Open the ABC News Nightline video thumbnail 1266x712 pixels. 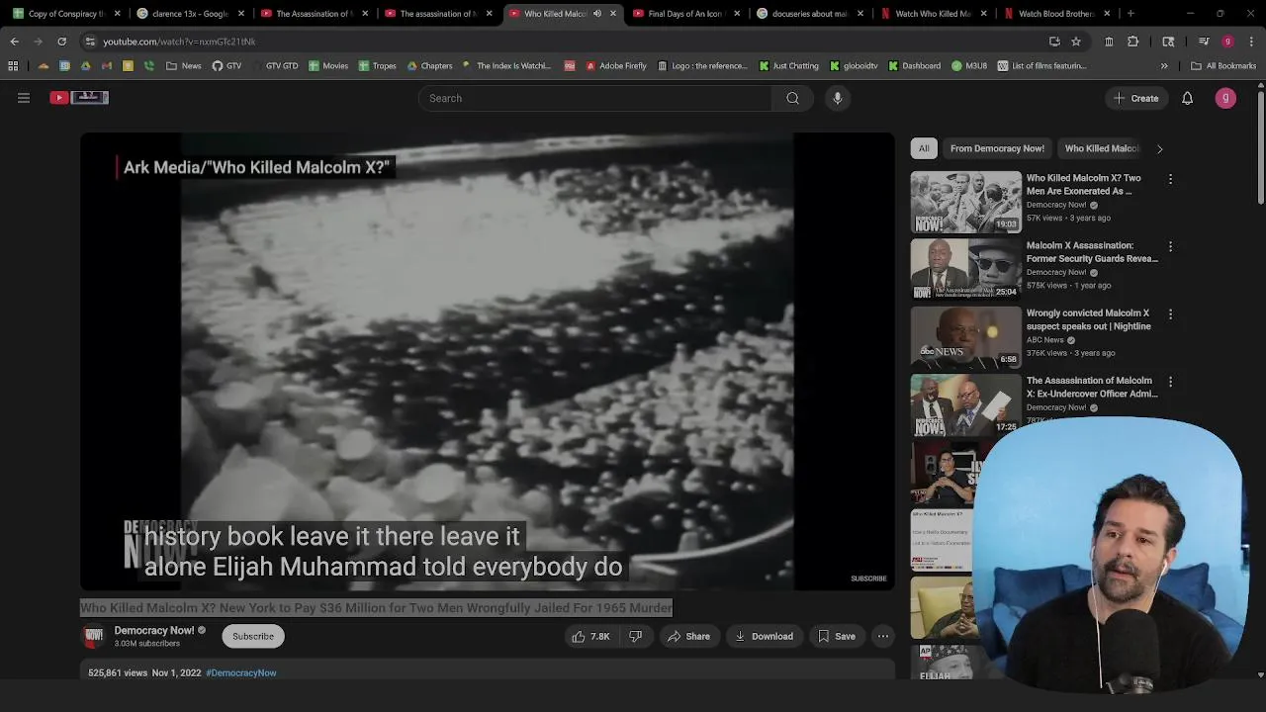point(965,336)
